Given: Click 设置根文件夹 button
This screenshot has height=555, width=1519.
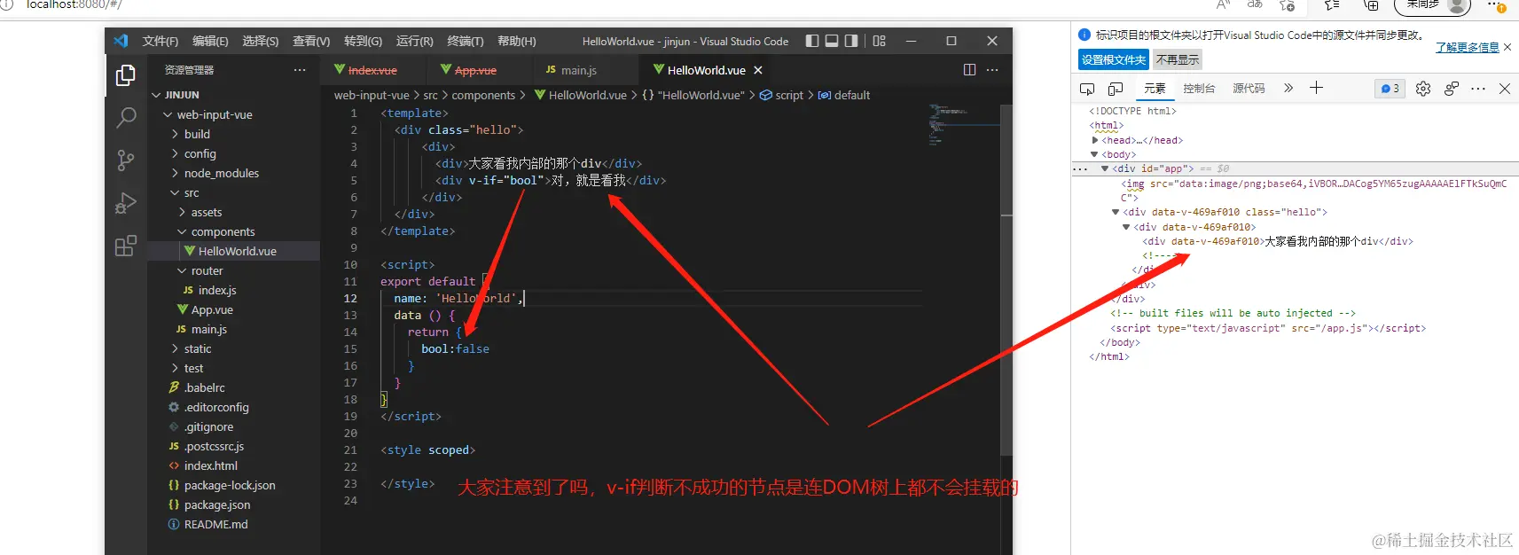Looking at the screenshot, I should click(1114, 59).
